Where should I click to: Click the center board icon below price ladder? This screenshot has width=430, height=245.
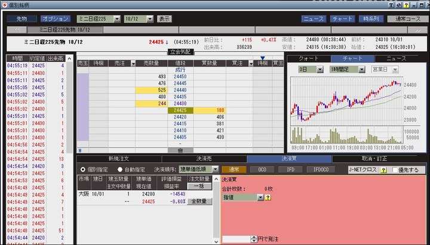(x=180, y=150)
